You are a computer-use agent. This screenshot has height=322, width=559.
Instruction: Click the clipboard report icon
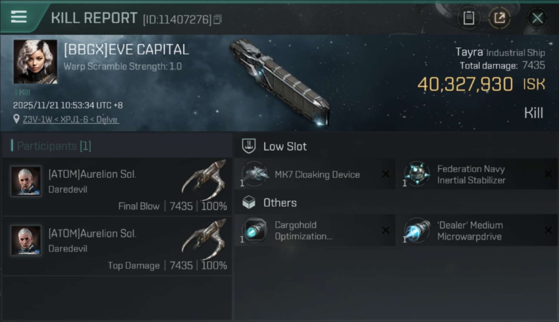pyautogui.click(x=468, y=18)
